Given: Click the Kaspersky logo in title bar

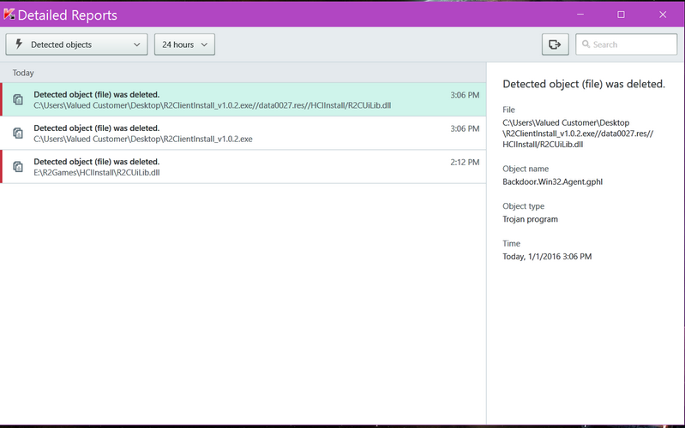Looking at the screenshot, I should pos(11,15).
